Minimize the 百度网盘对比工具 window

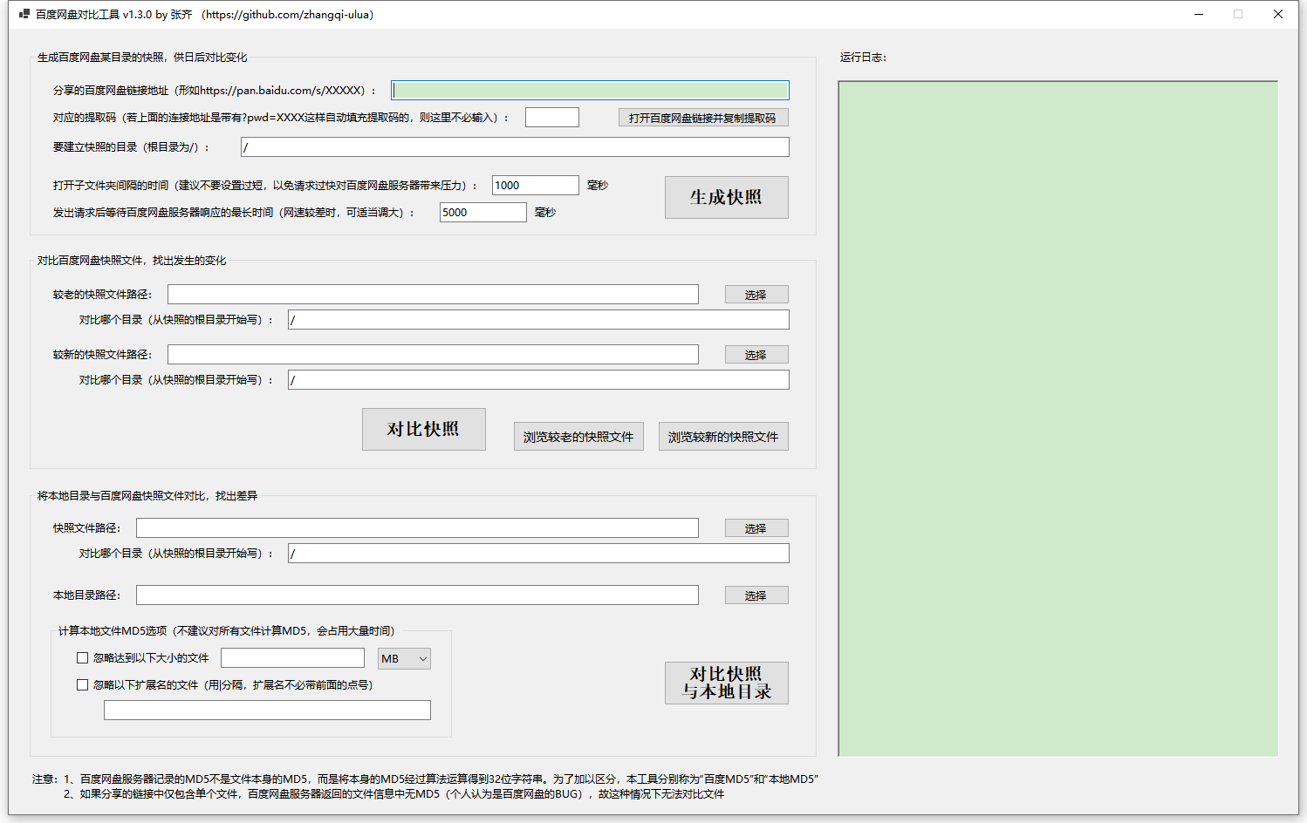tap(1199, 14)
